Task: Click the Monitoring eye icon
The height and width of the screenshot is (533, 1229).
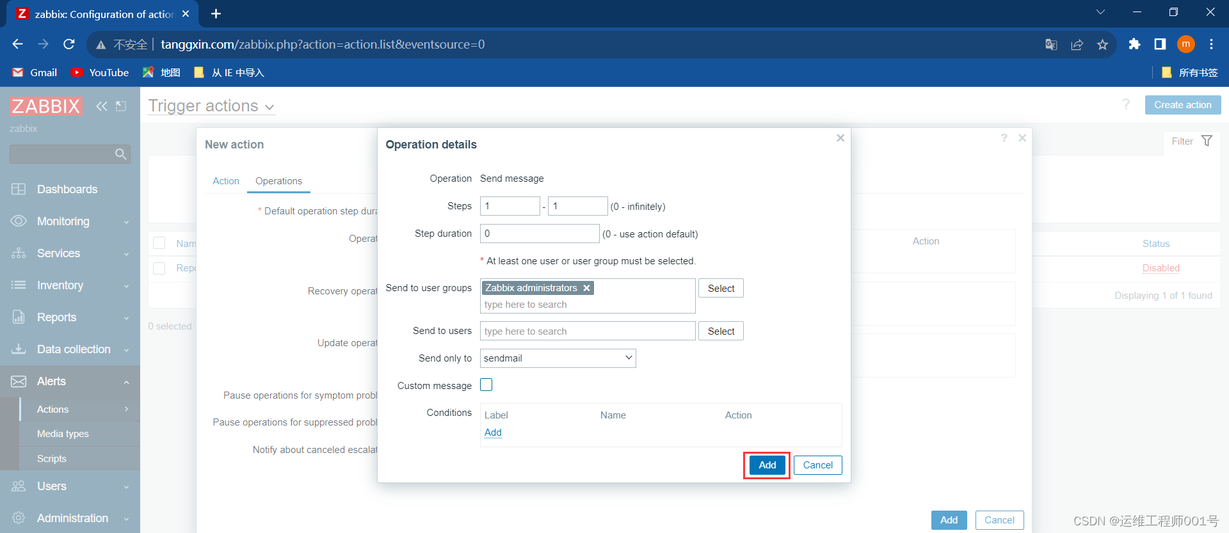Action: click(19, 221)
